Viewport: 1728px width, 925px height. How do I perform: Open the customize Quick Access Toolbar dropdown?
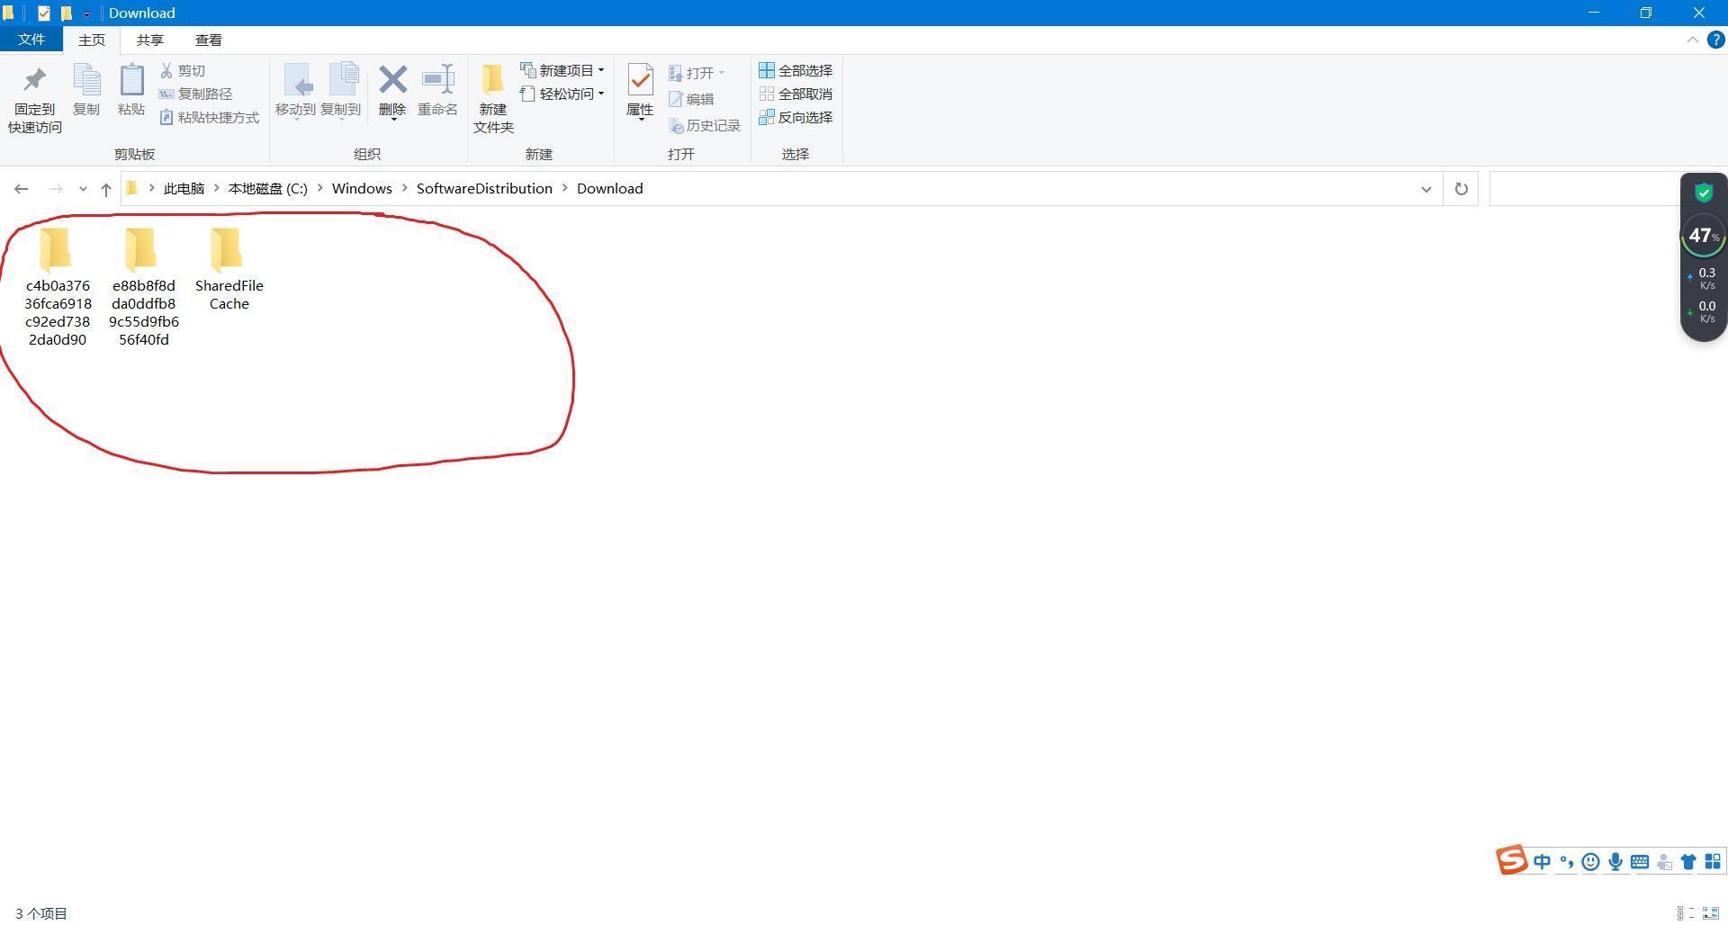point(86,13)
